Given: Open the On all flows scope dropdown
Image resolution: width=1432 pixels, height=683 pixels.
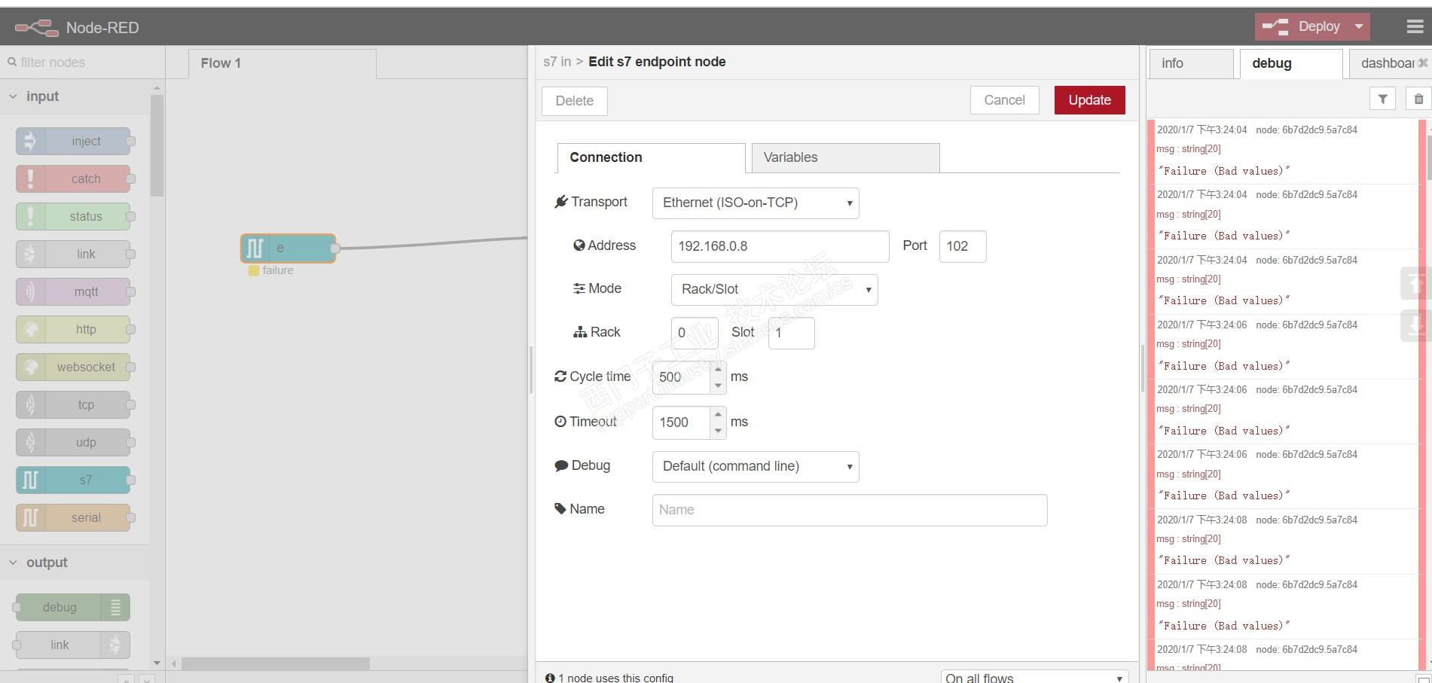Looking at the screenshot, I should [x=1034, y=677].
